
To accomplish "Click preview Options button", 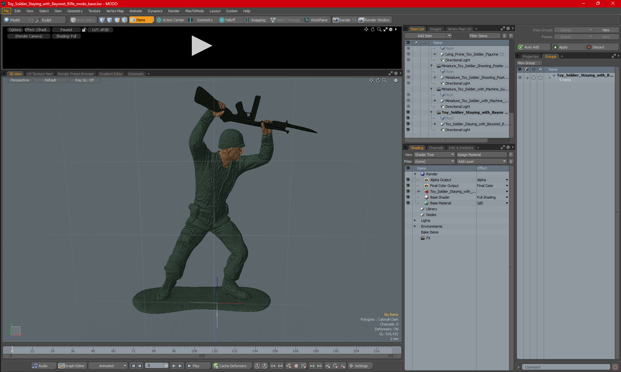I will click(x=15, y=30).
